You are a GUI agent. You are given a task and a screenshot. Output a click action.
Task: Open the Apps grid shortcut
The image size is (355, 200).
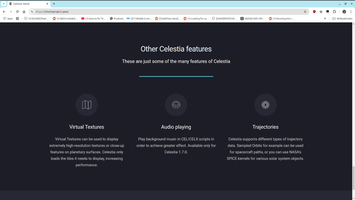[x=8, y=18]
